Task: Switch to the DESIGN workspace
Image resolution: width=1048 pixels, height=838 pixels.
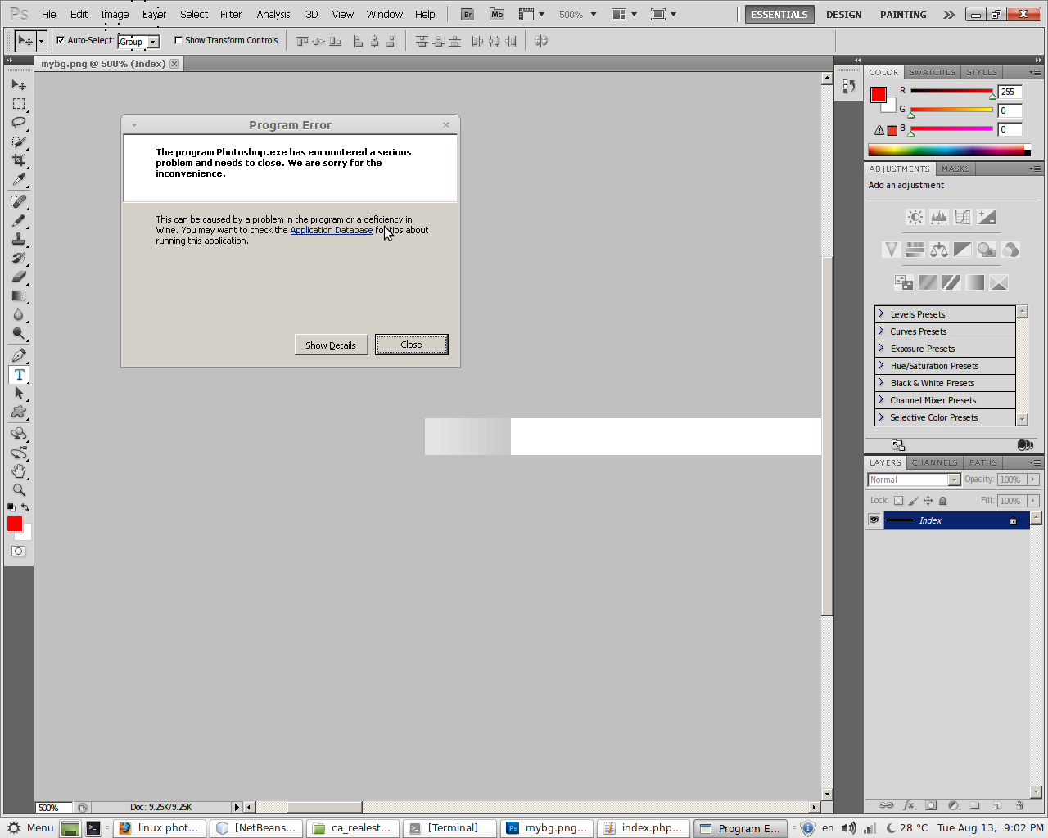Action: [844, 15]
